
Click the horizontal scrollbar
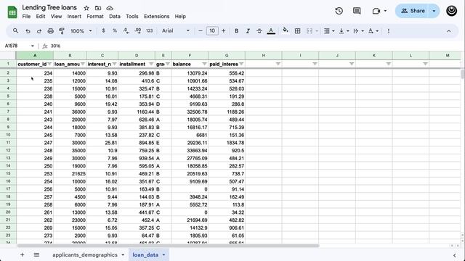tap(168, 246)
